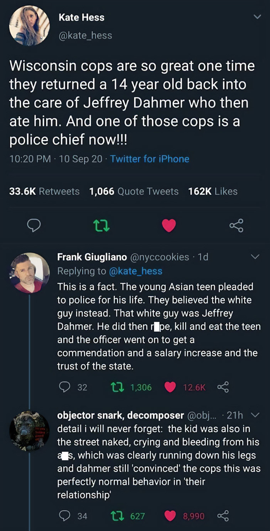
Task: Share Frank Giugliano's reply tweet
Action: click(x=223, y=387)
